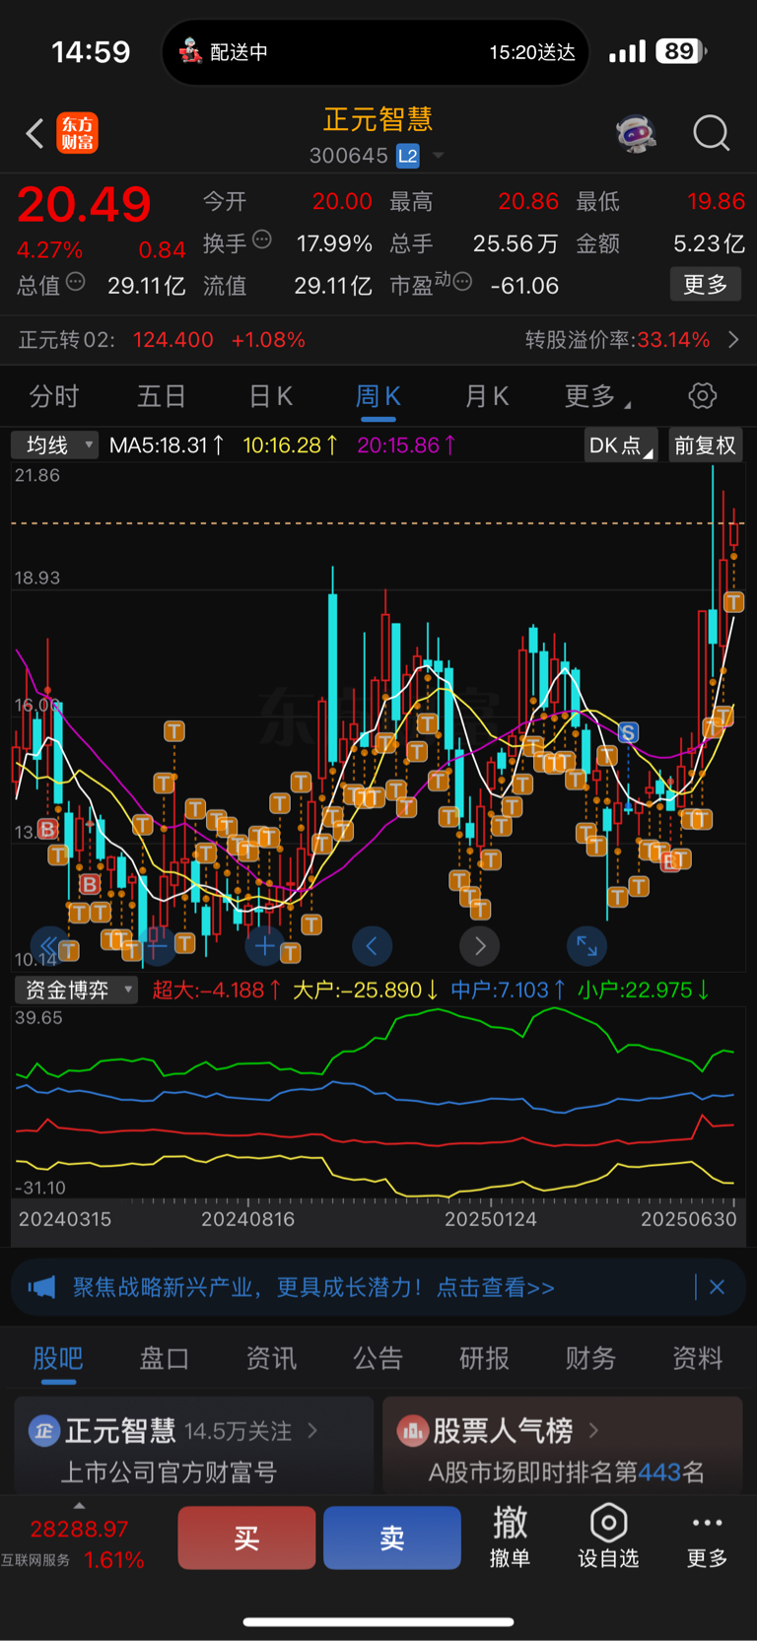Tap the 小户:22.975 fund flow value

644,990
